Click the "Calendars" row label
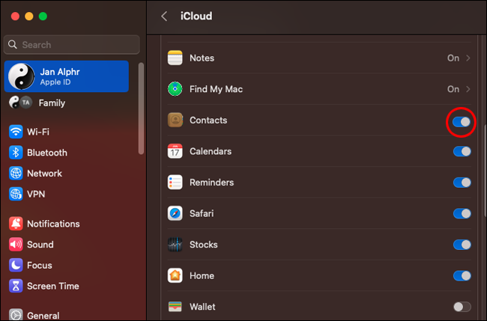 tap(211, 151)
